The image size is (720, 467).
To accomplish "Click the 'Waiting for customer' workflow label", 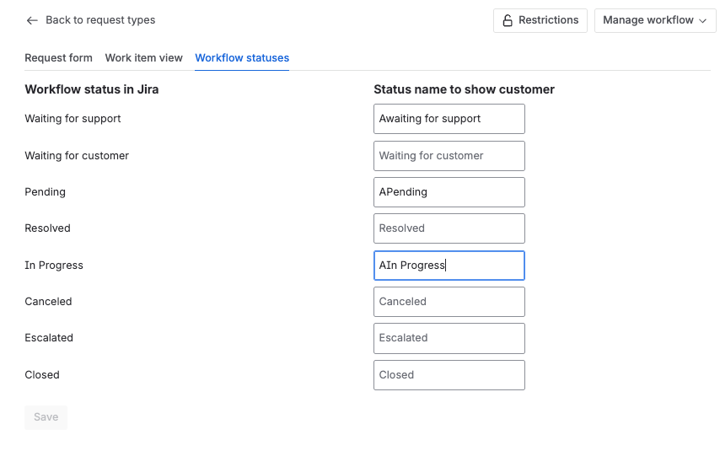I will tap(77, 156).
